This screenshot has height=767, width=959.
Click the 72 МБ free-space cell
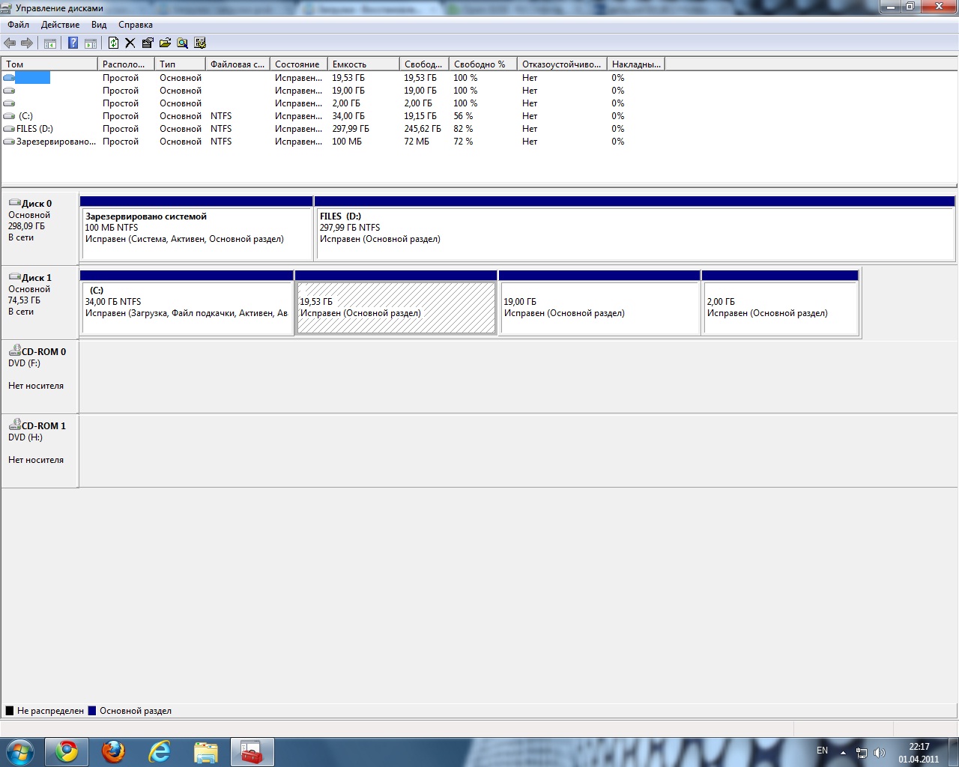417,142
